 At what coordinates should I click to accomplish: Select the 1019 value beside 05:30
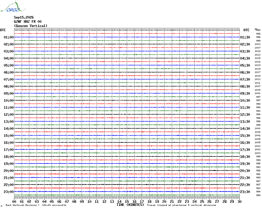[x=257, y=65]
